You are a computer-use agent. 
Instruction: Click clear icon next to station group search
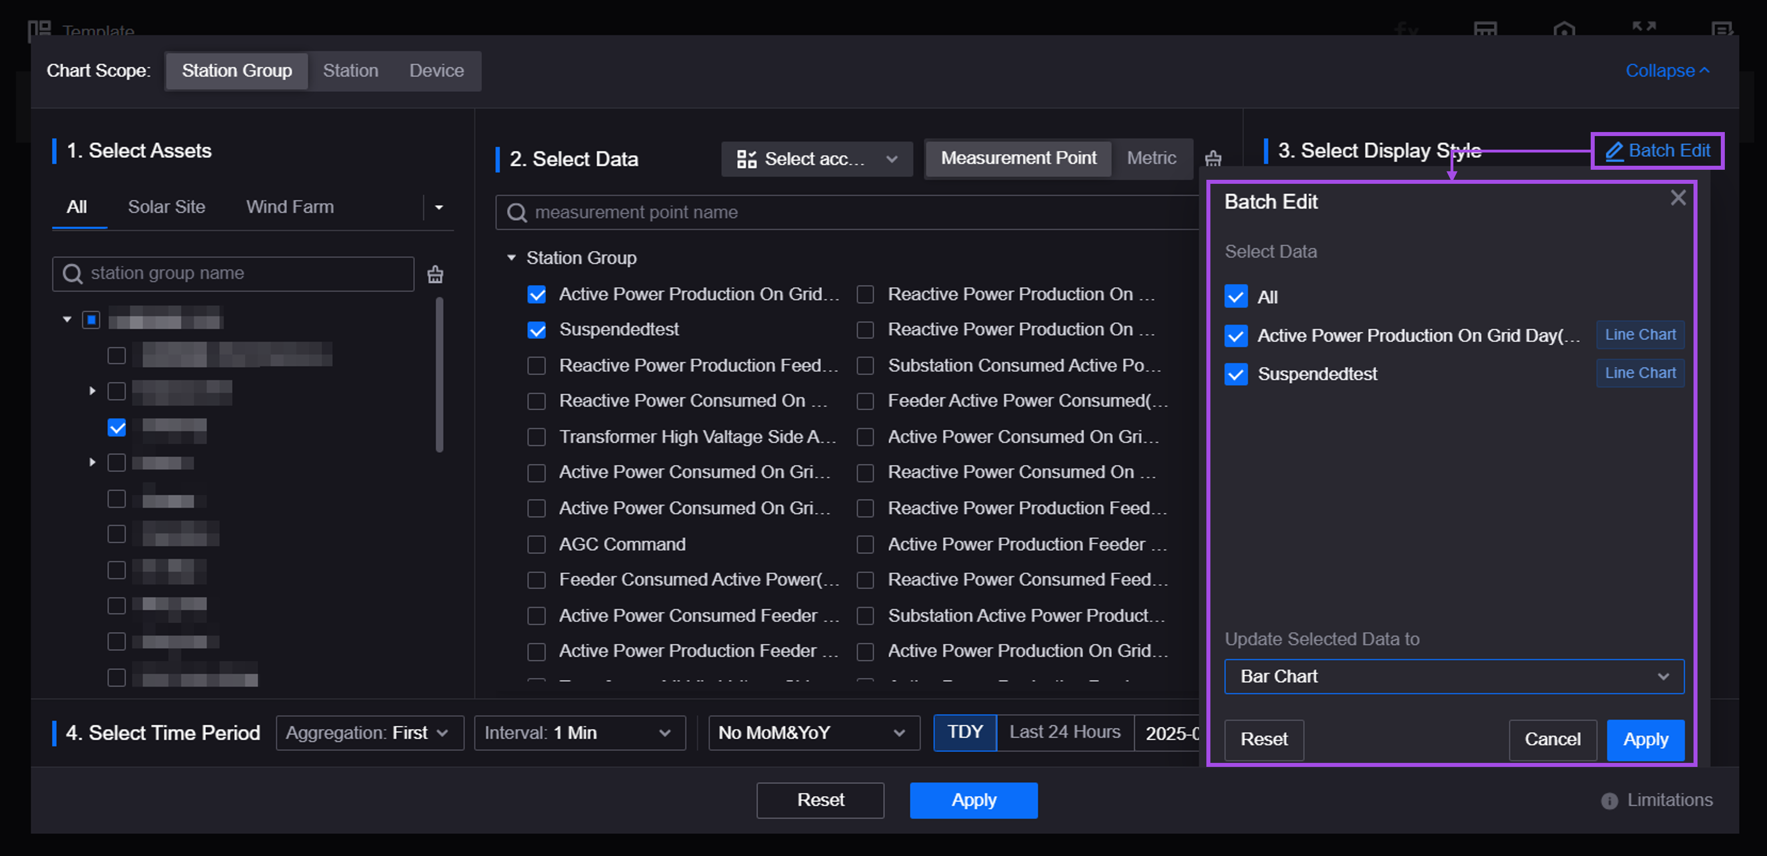tap(435, 274)
